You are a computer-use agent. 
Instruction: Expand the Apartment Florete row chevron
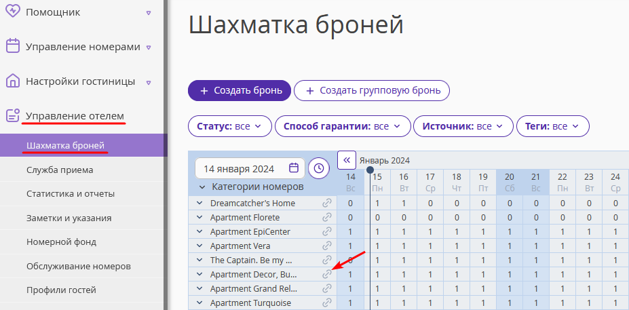199,217
